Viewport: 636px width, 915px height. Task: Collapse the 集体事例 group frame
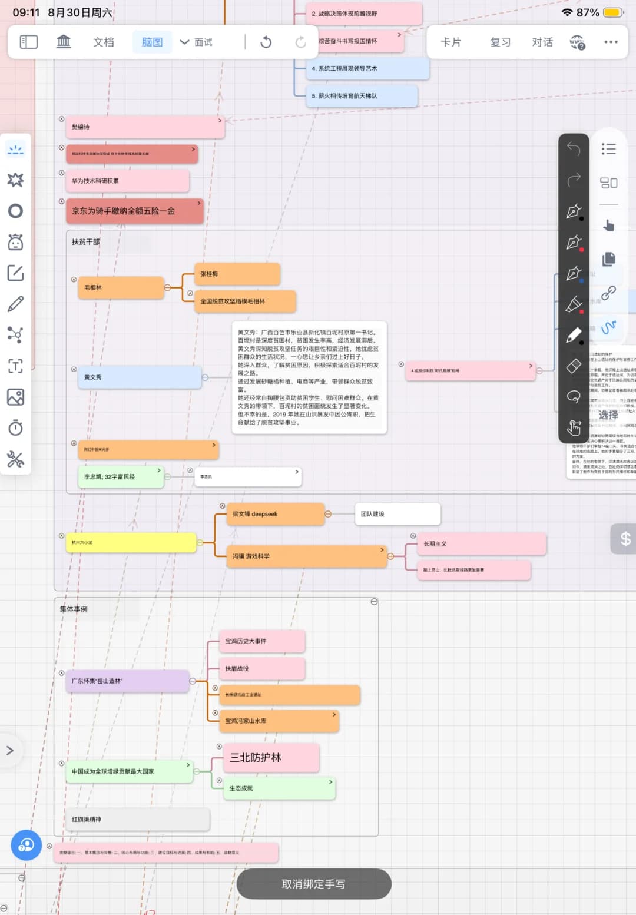(374, 602)
